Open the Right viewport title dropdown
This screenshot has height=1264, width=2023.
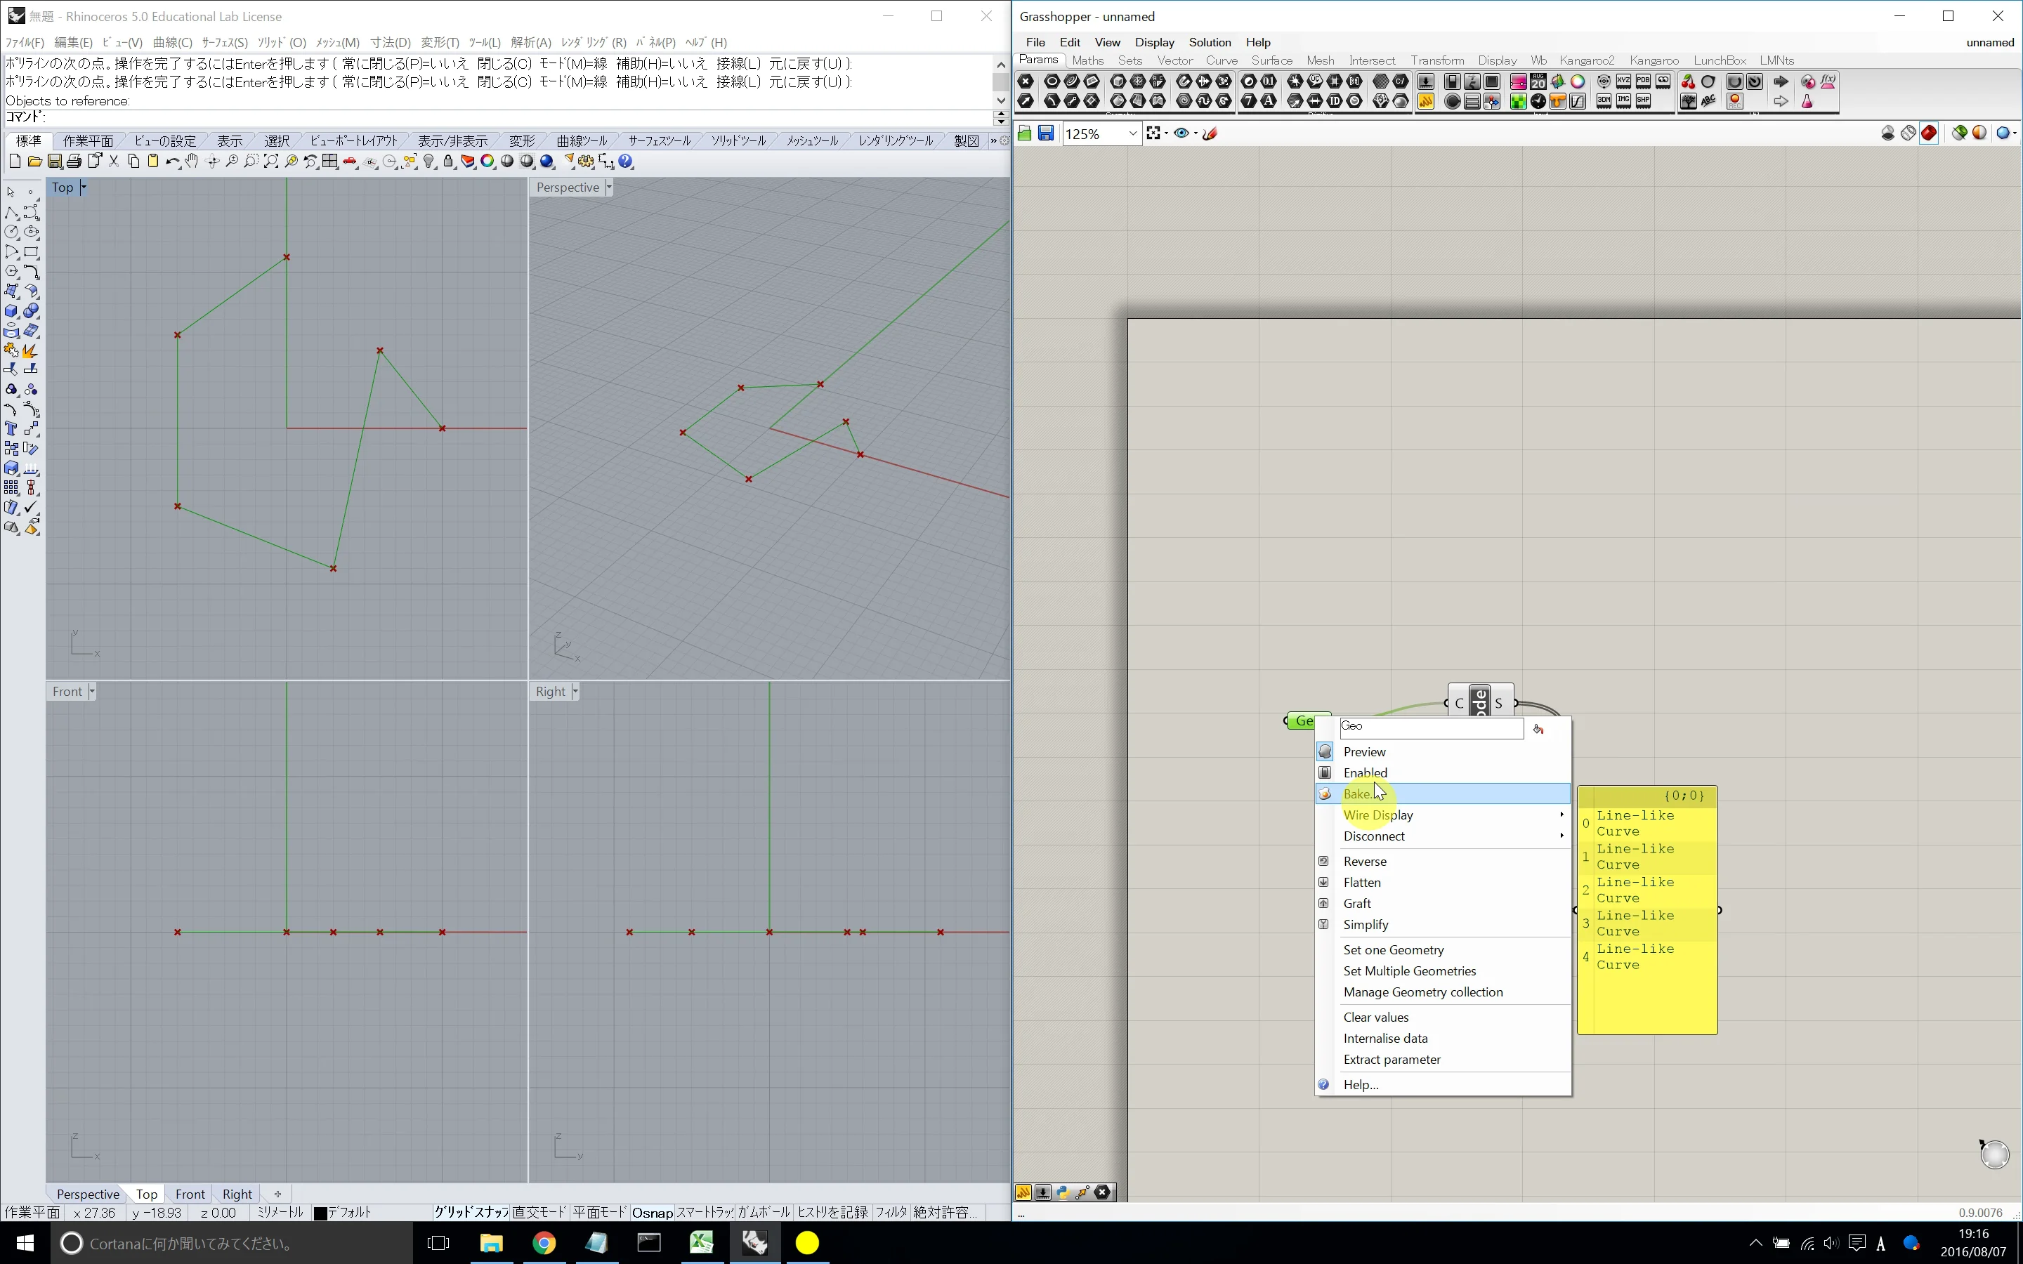(x=575, y=692)
